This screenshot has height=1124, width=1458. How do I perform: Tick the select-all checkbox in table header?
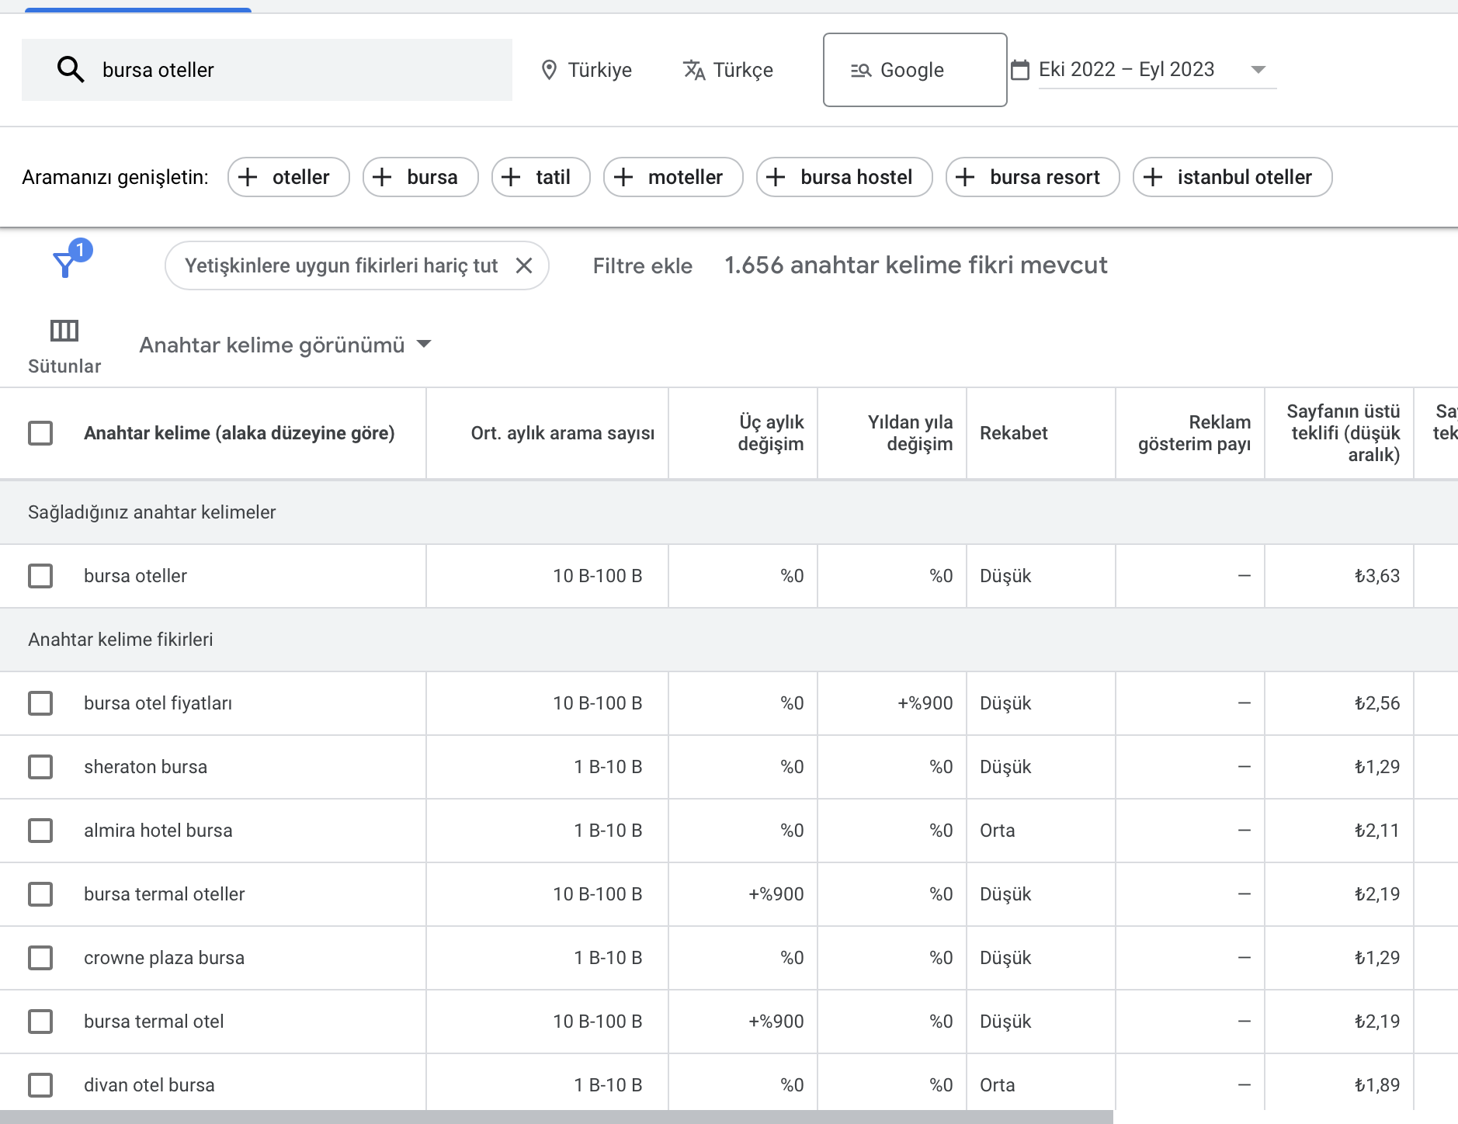tap(40, 433)
